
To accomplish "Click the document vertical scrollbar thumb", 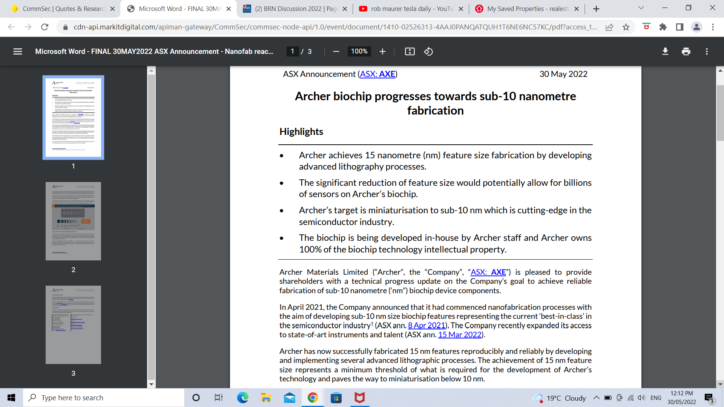I will (720, 113).
